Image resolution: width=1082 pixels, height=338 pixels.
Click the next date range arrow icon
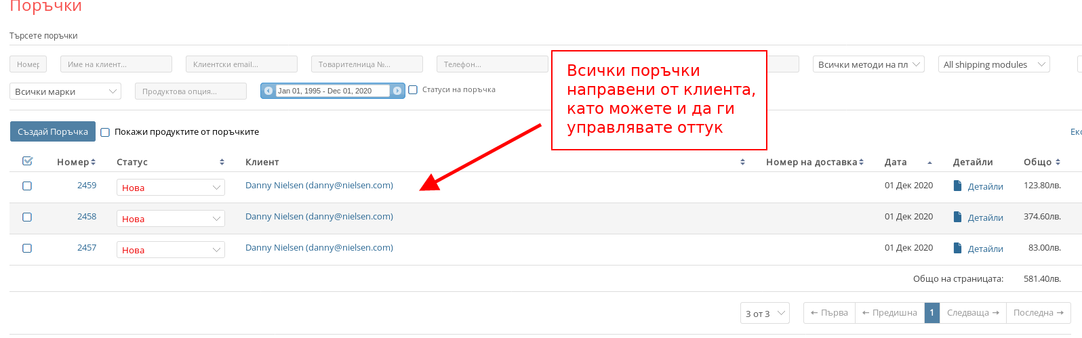point(397,91)
